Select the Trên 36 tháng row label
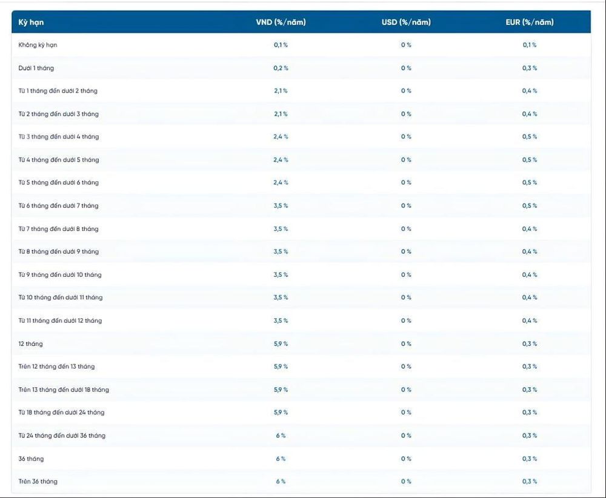This screenshot has height=498, width=606. pyautogui.click(x=38, y=482)
